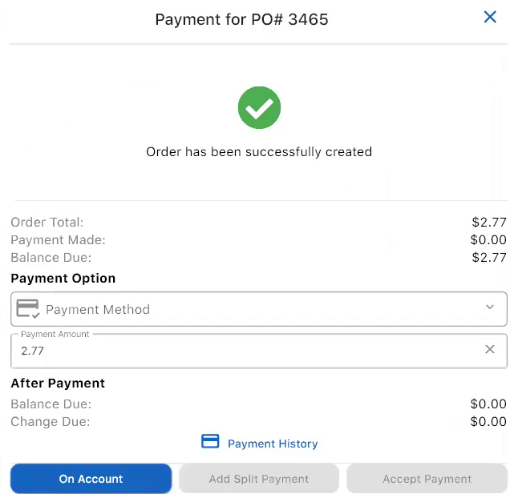Focus the Payment Amount input field
The image size is (514, 494).
click(x=241, y=350)
